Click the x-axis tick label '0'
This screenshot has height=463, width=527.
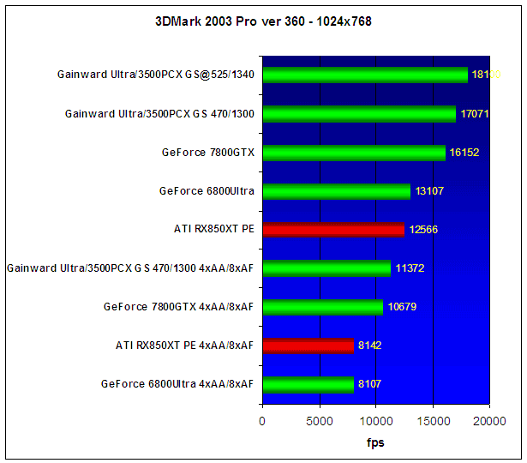point(262,421)
